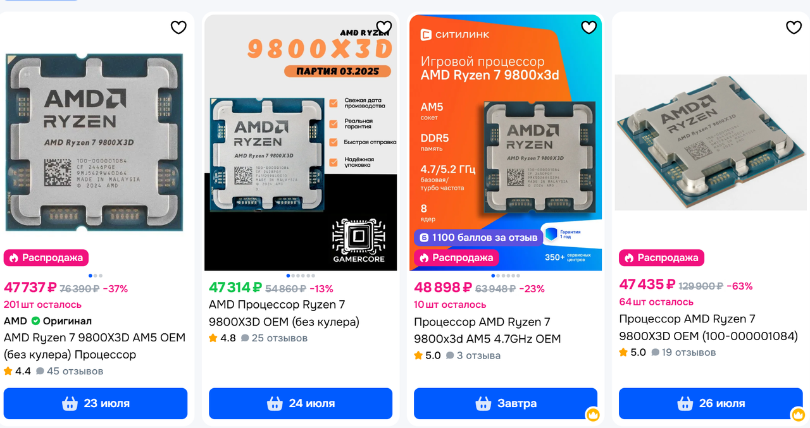This screenshot has height=428, width=810.
Task: Click the flame badge near 26 июля button
Action: coord(797,415)
